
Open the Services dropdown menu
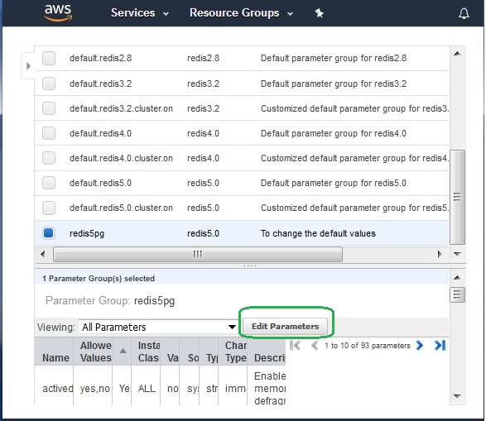(x=140, y=13)
